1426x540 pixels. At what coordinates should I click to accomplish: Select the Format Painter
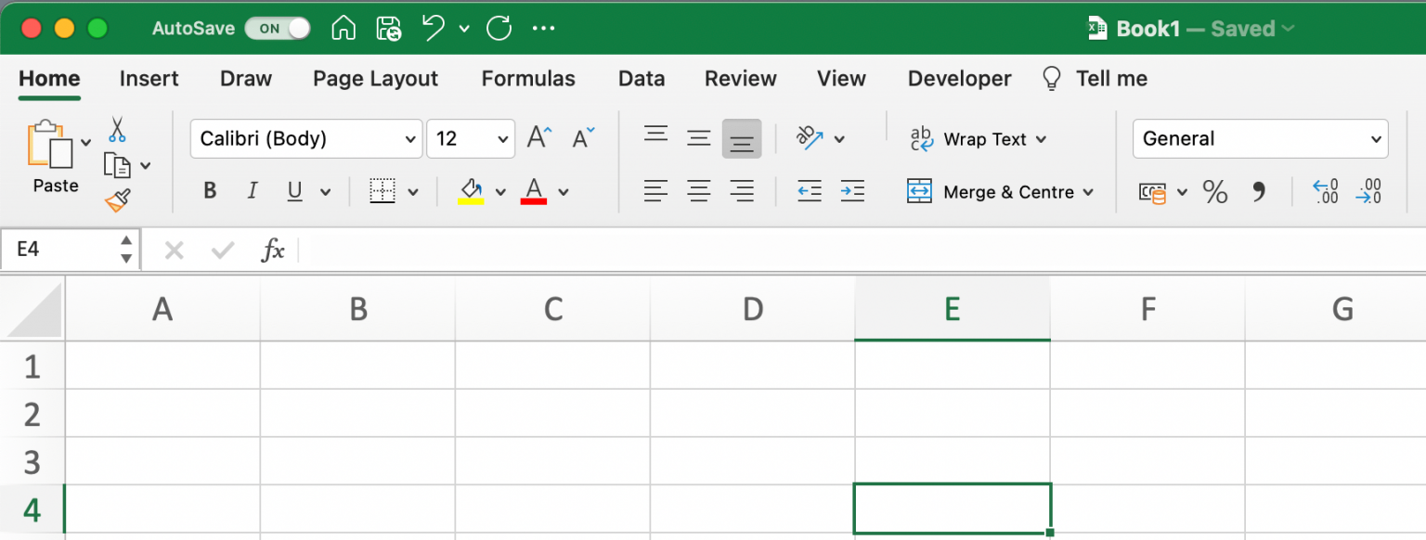pyautogui.click(x=118, y=199)
